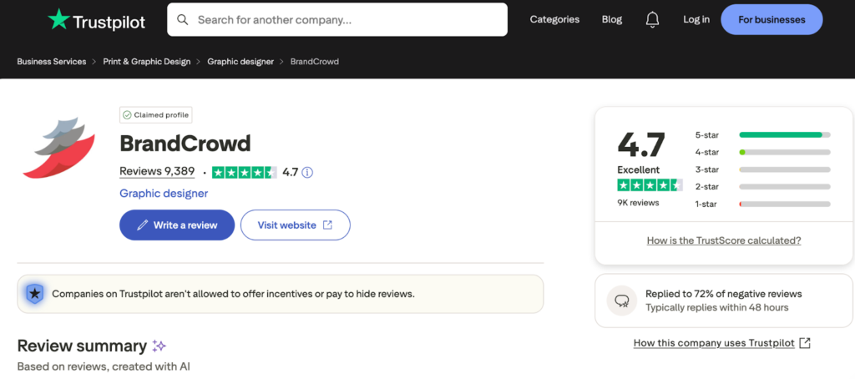Screen dimensions: 855x379
Task: Click the Review summary heading
Action: [82, 346]
